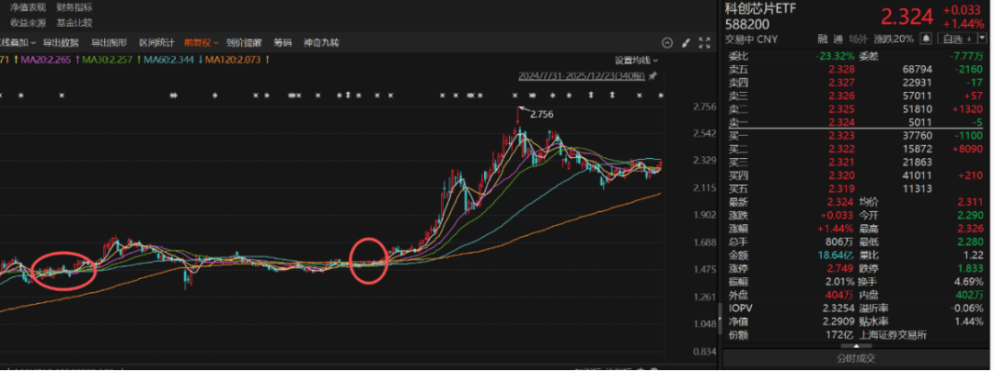Open dropdown arrow next to 自选 button

coord(984,39)
